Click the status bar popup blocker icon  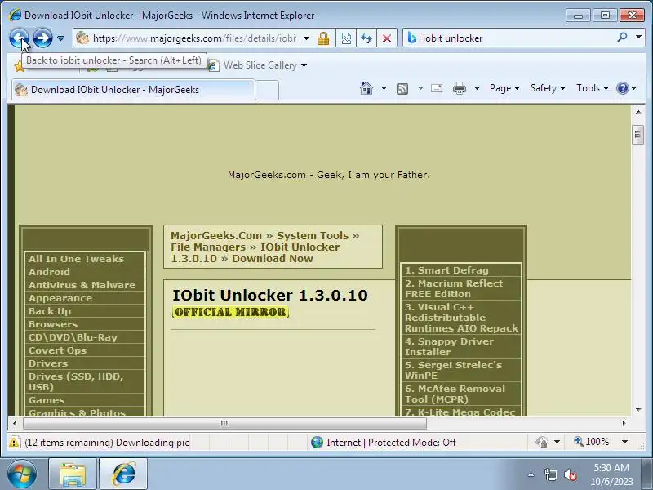click(x=542, y=442)
